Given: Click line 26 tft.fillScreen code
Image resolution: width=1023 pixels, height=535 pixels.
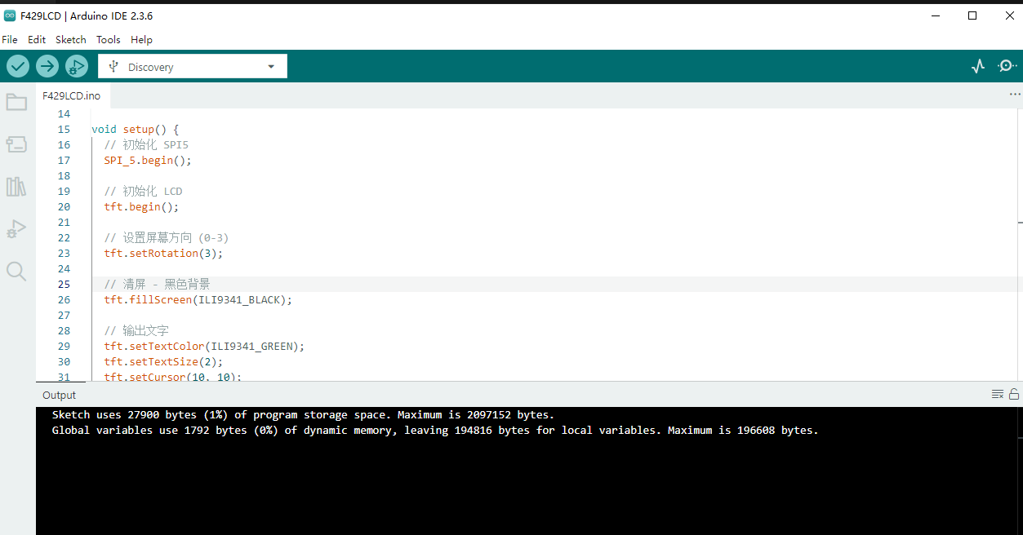Looking at the screenshot, I should pos(198,300).
